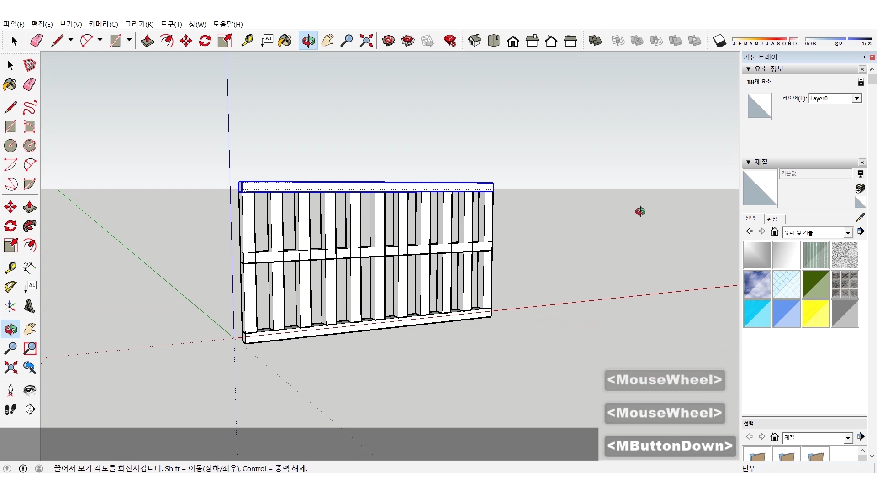The height and width of the screenshot is (493, 877).
Task: Select the Protractor tool in left toolbar
Action: 11,287
